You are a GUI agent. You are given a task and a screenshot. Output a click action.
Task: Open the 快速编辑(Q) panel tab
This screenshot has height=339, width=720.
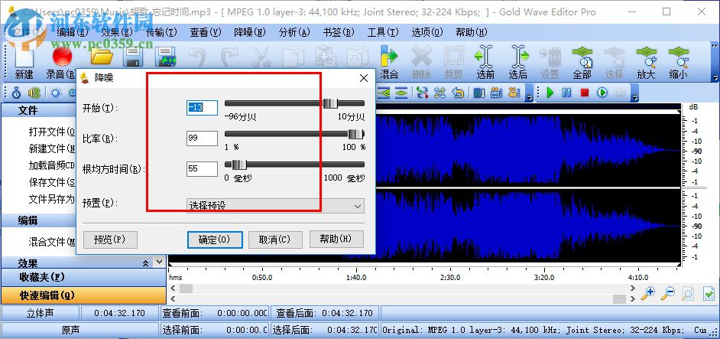tap(83, 295)
